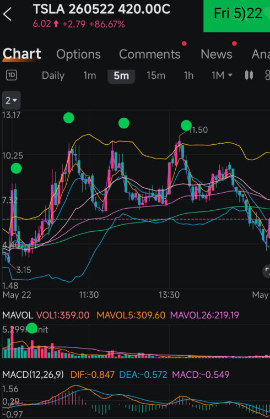The height and width of the screenshot is (419, 270).
Task: Tap the DEA:-0.572 value
Action: [143, 374]
